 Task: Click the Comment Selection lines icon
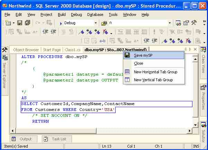pos(63,32)
